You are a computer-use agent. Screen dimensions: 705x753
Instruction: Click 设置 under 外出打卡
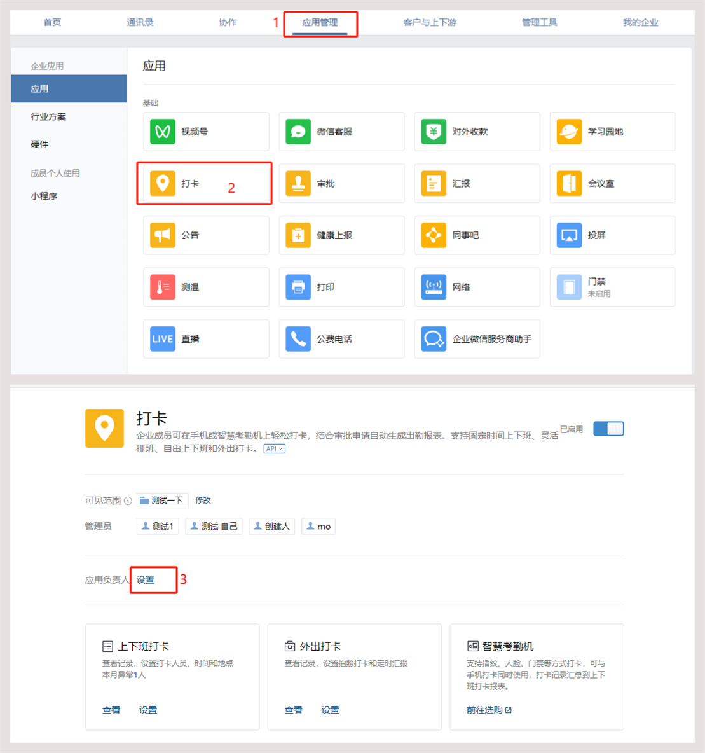click(330, 710)
